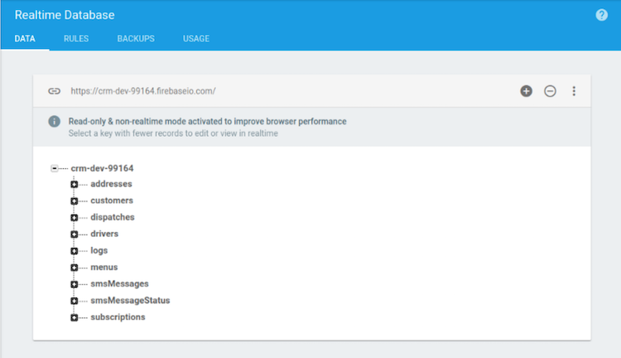Open the BACKUPS tab
621x358 pixels.
(x=136, y=38)
